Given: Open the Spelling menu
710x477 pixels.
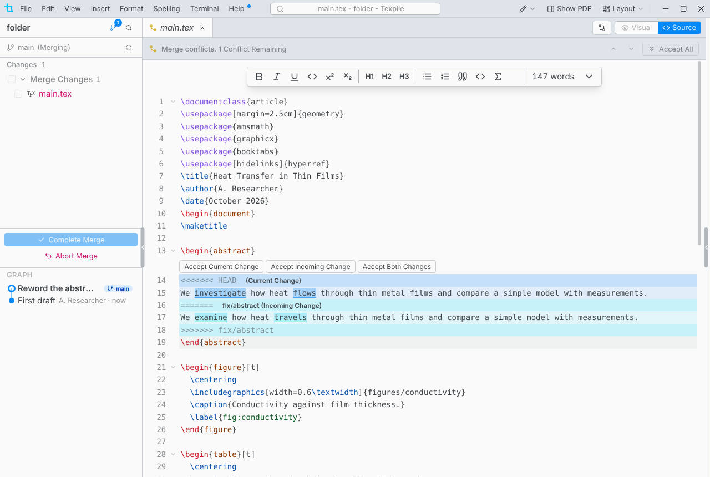Looking at the screenshot, I should (x=166, y=9).
